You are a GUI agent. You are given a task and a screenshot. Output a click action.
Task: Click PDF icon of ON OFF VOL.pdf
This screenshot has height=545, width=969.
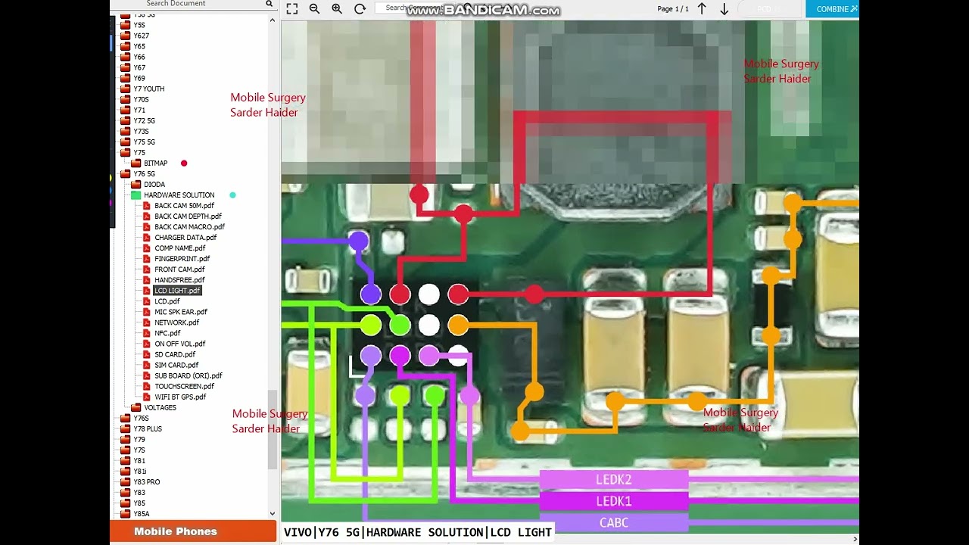pyautogui.click(x=147, y=343)
